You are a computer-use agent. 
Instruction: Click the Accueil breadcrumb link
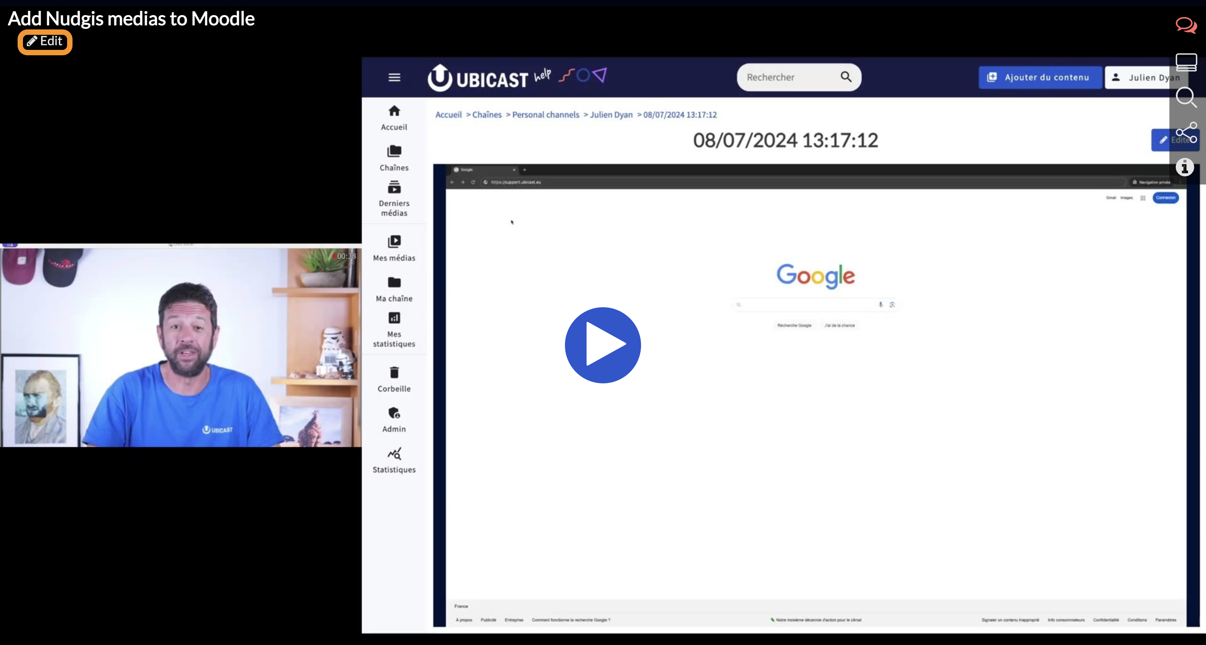(448, 114)
